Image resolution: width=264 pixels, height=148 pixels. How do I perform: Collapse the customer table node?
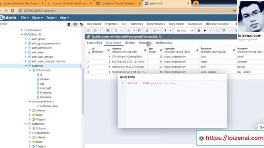click(26, 66)
